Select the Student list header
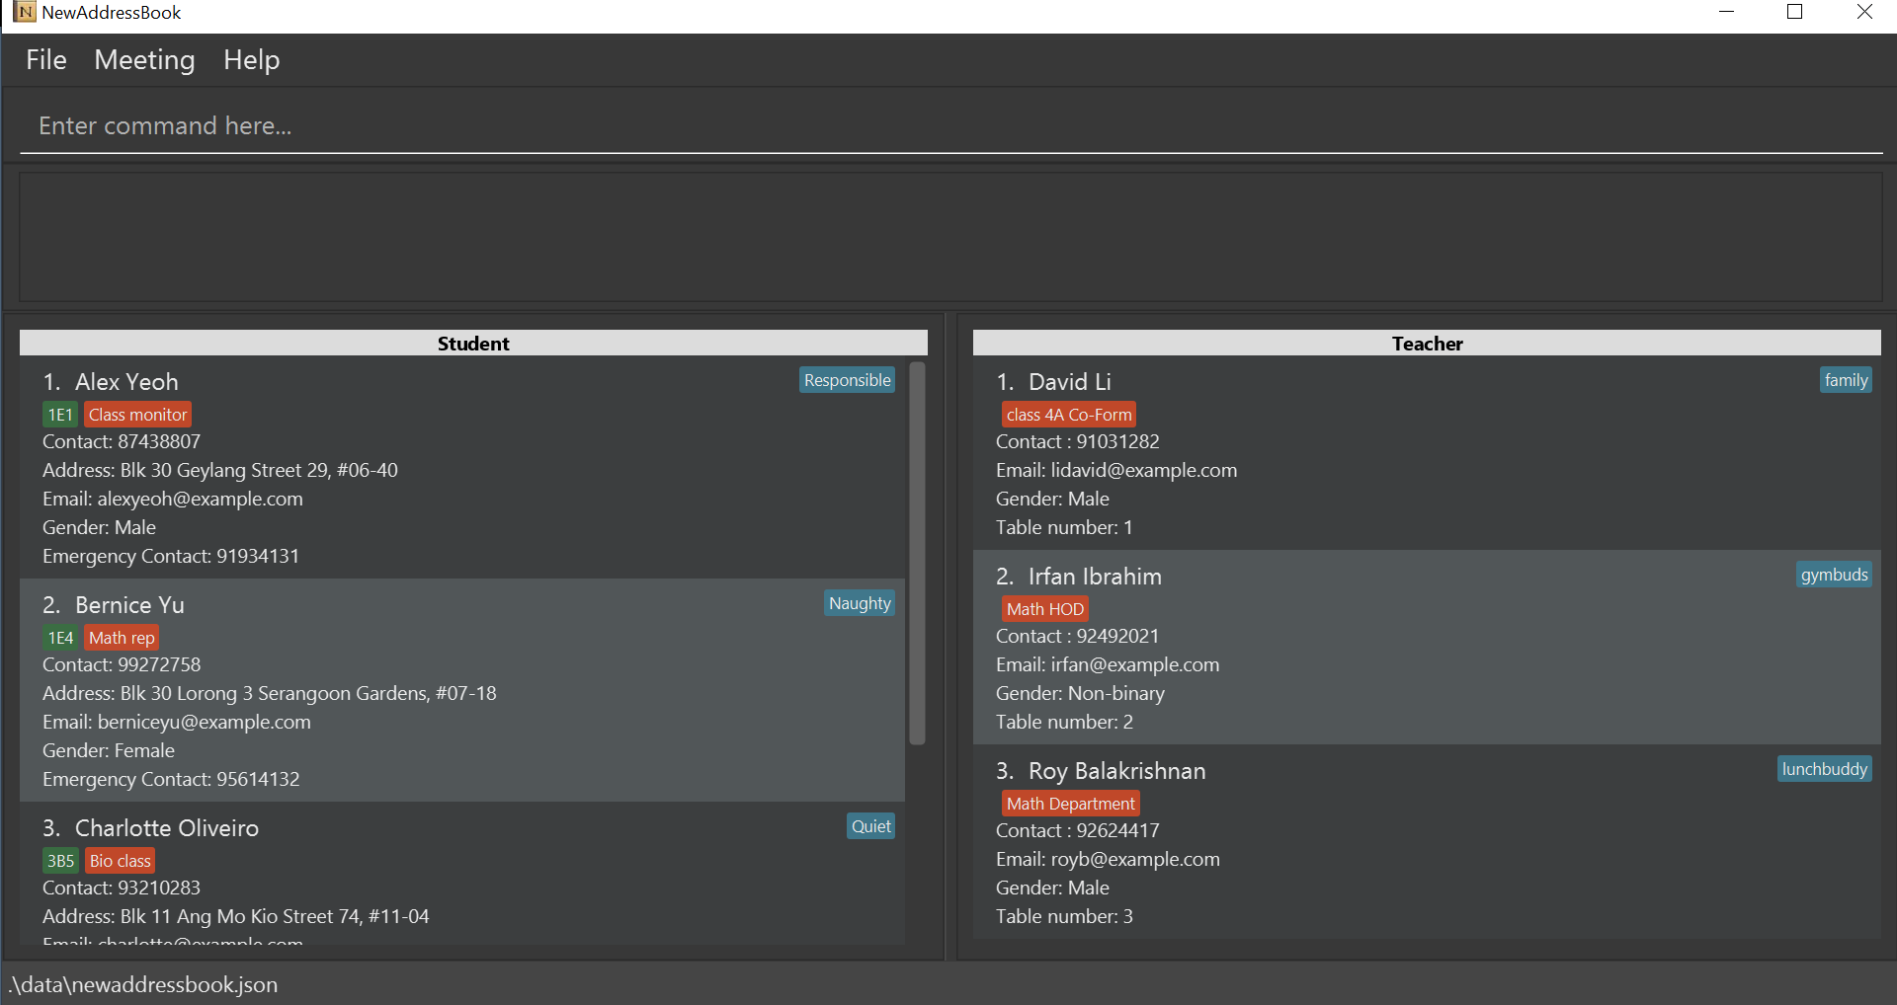The height and width of the screenshot is (1005, 1897). (x=473, y=343)
